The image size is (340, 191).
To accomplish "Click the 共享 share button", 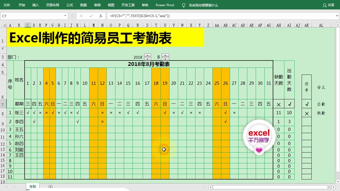I will click(x=329, y=5).
